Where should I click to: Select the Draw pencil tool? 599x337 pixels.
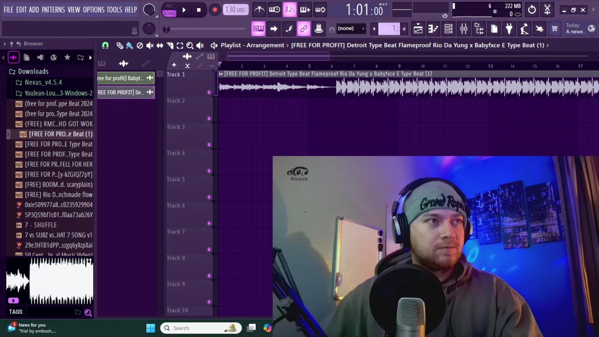tap(120, 45)
